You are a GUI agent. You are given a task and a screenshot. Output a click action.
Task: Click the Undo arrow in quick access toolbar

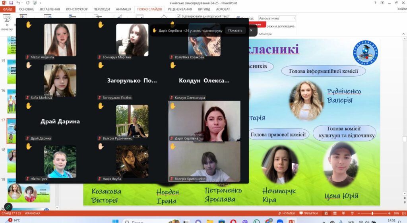click(x=18, y=3)
